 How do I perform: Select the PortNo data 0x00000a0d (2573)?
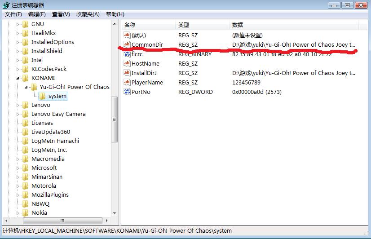click(257, 92)
